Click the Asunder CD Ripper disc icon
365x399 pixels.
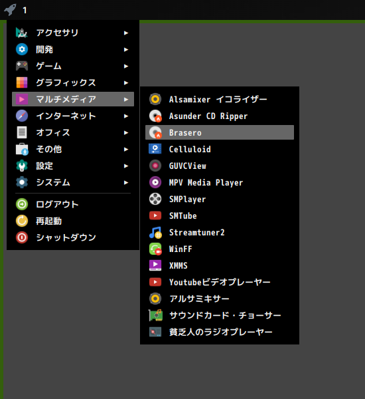pos(155,116)
